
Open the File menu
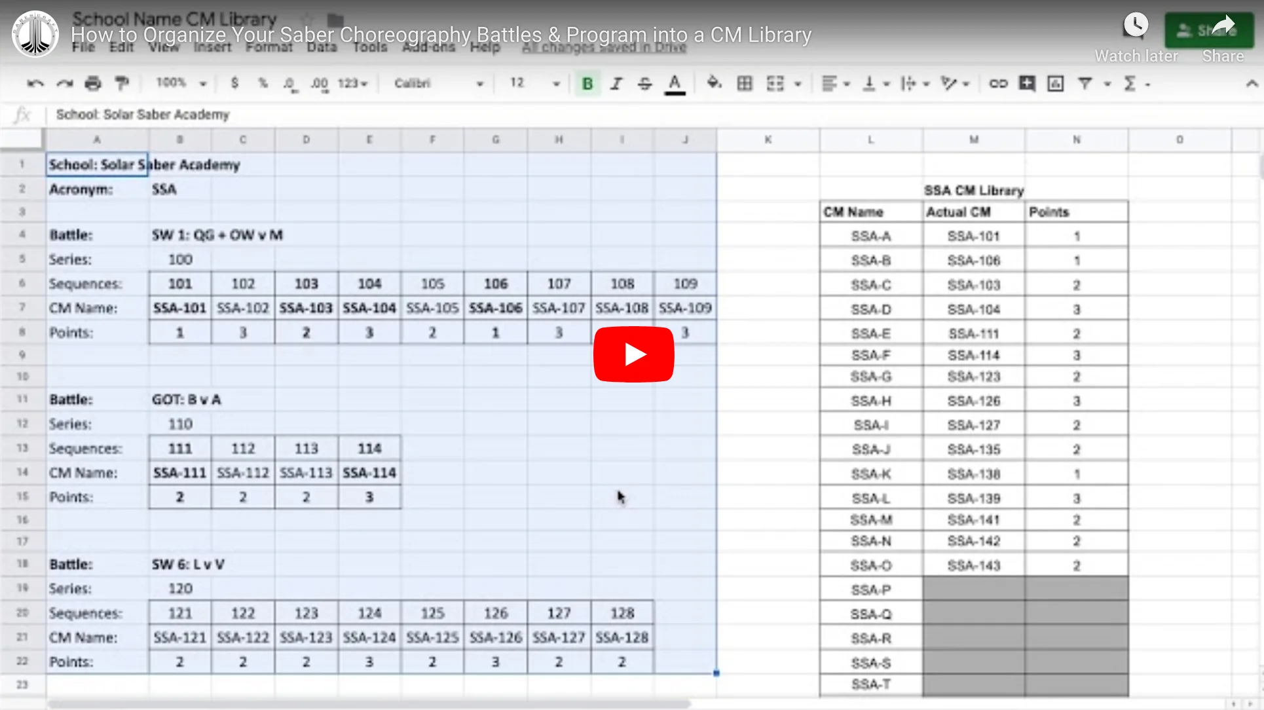pyautogui.click(x=83, y=47)
